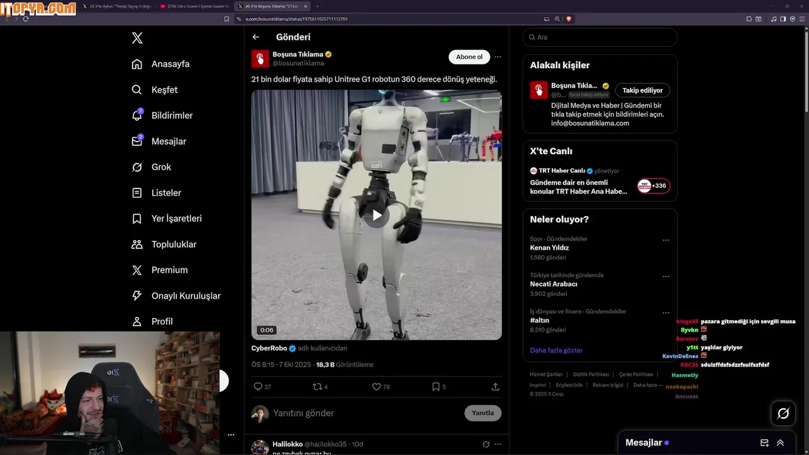Click CyberRobo source link
This screenshot has width=809, height=455.
(269, 348)
